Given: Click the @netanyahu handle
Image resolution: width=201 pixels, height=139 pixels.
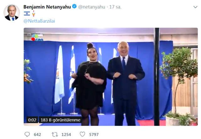Looking at the screenshot, I should point(92,7).
